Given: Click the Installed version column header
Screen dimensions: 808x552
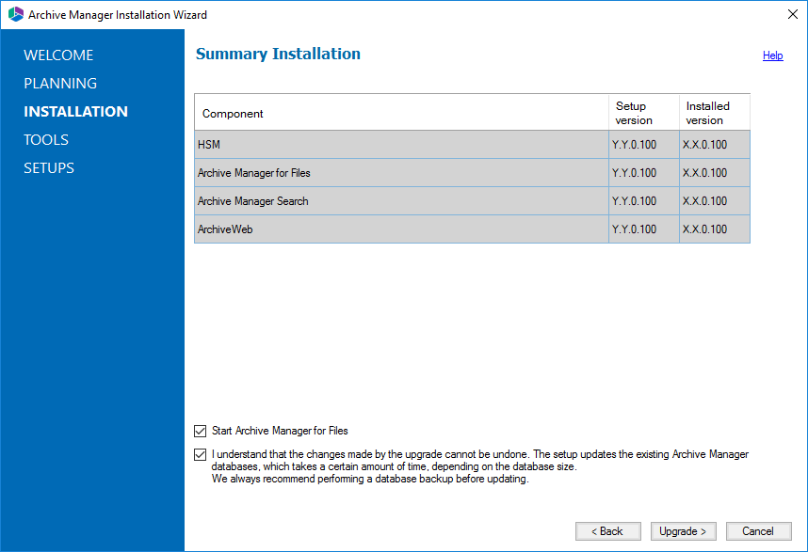Looking at the screenshot, I should coord(714,113).
